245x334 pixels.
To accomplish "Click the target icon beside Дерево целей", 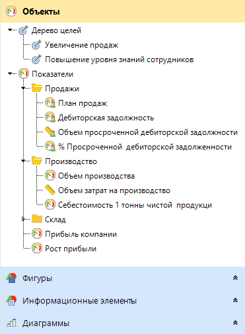I will pos(23,30).
